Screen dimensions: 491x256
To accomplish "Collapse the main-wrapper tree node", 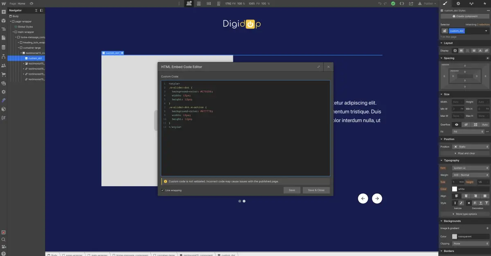I will click(14, 32).
